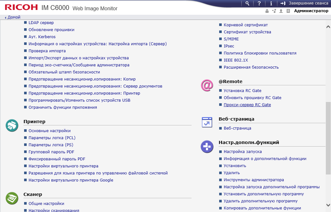Screen dimensions: 331x212
Task: Click the pink @Remote section icon
Action: (207, 85)
